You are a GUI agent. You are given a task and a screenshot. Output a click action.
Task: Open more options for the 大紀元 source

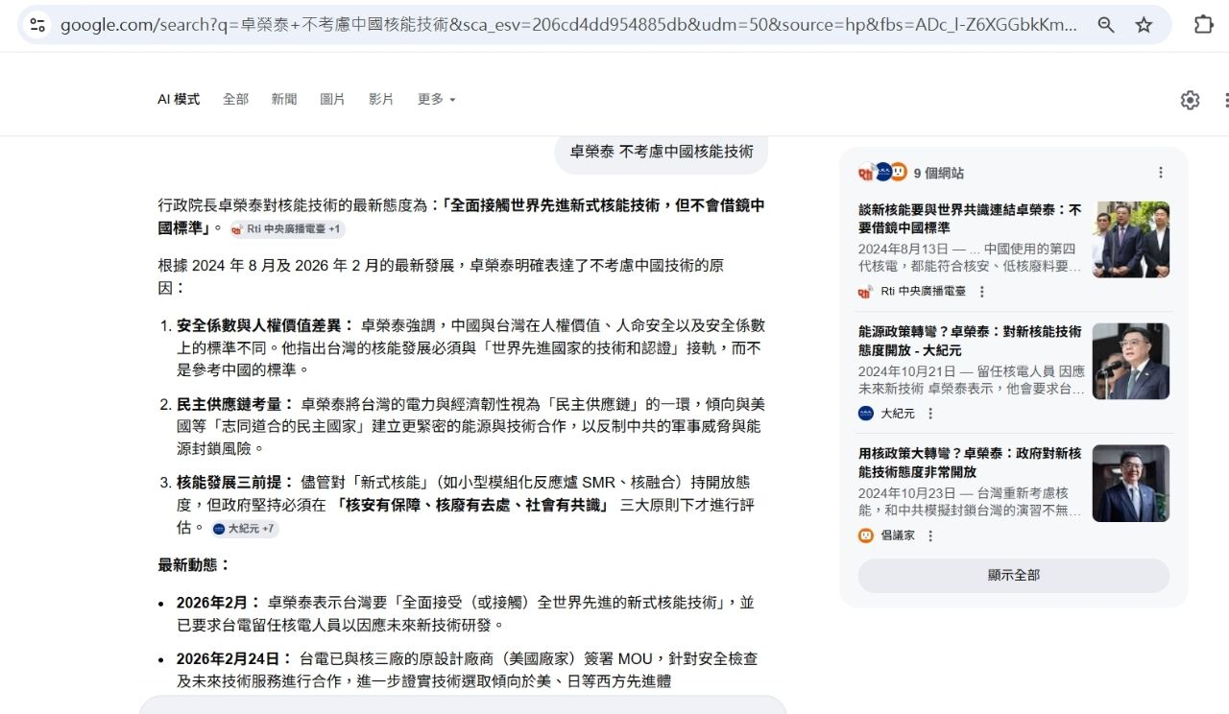click(x=929, y=414)
